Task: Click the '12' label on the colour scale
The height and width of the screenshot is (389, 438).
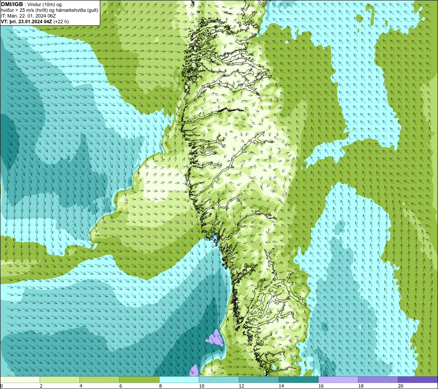Action: pos(241,386)
